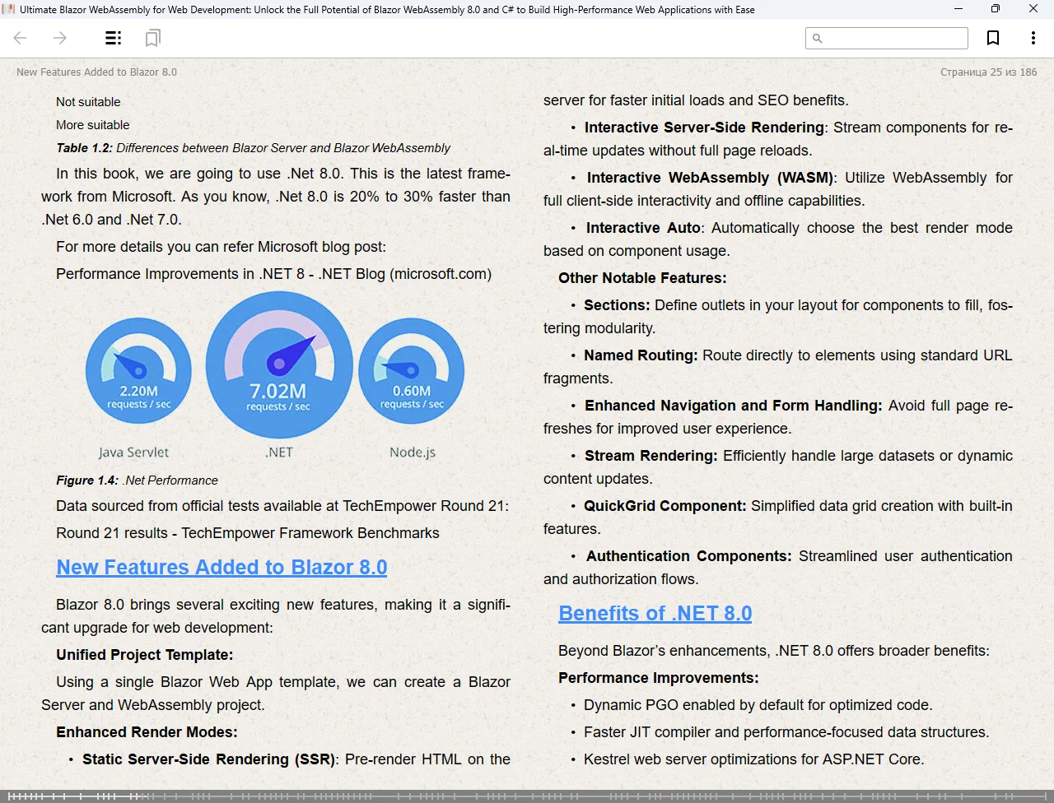Open the 'New Features Added to Blazor 8.0' link
The width and height of the screenshot is (1054, 803).
point(222,568)
